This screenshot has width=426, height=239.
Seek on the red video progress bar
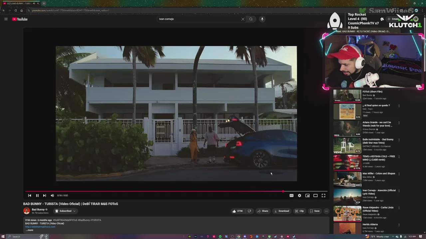[x=176, y=191]
